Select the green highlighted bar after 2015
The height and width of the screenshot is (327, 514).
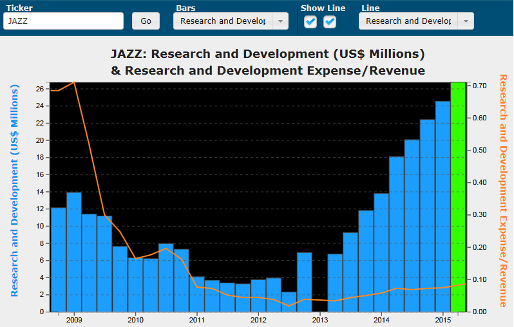click(x=458, y=196)
